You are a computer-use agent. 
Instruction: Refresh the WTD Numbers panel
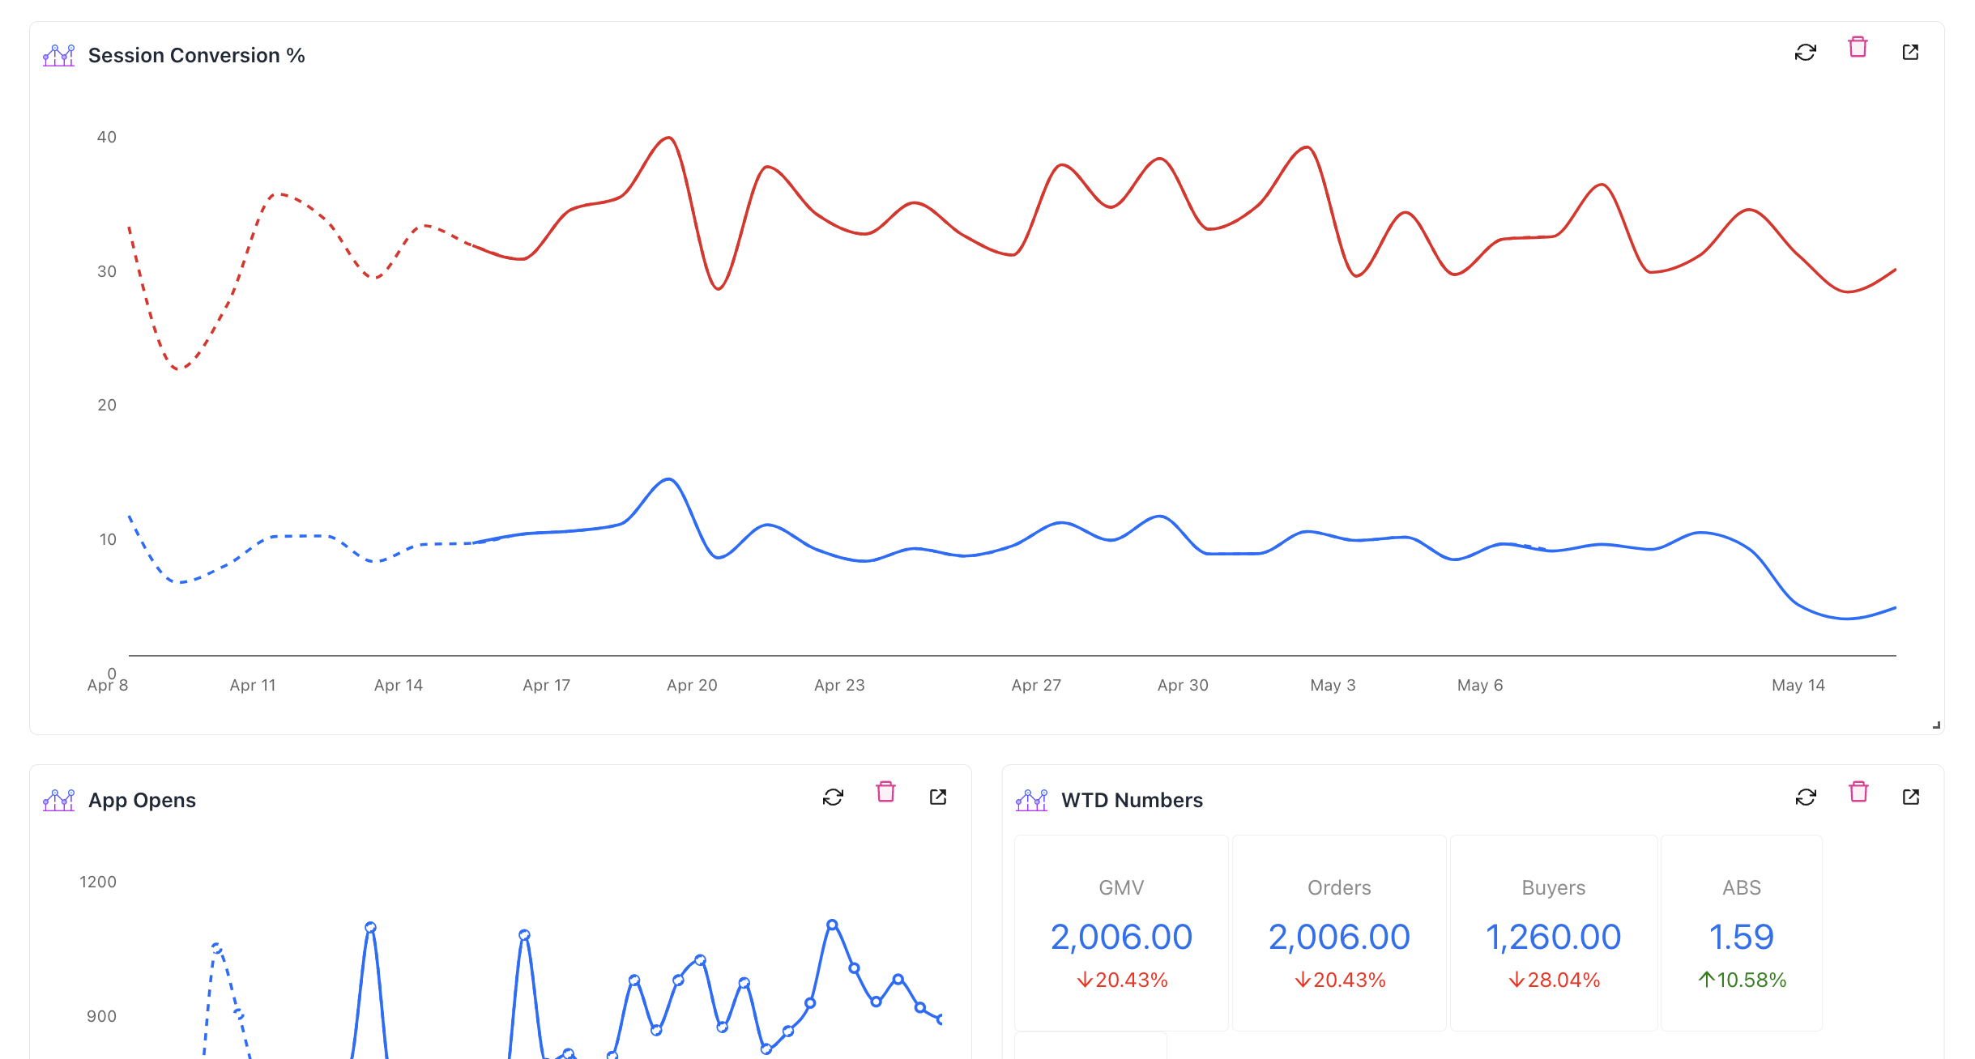pos(1806,797)
